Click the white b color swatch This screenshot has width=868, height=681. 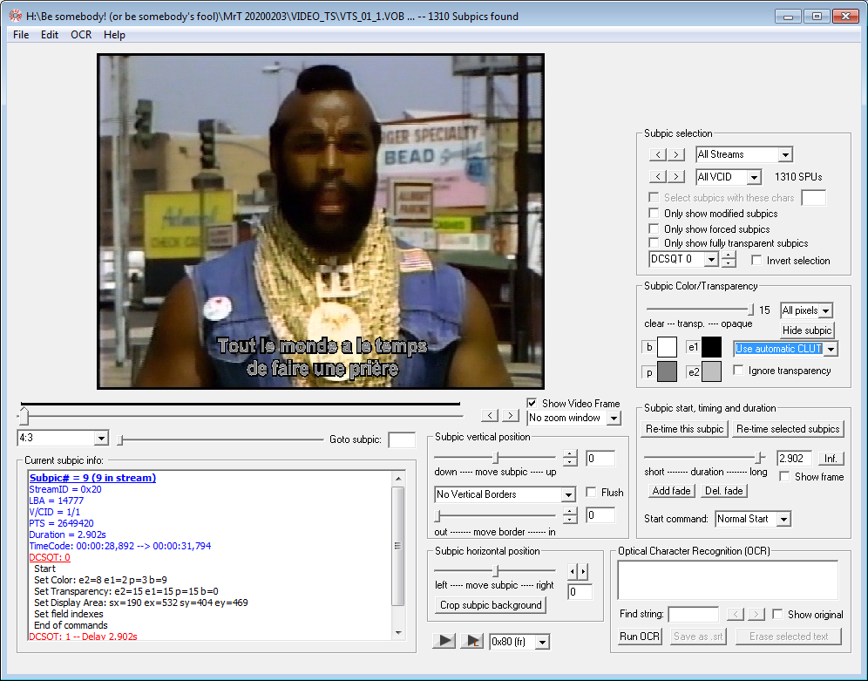pos(667,347)
